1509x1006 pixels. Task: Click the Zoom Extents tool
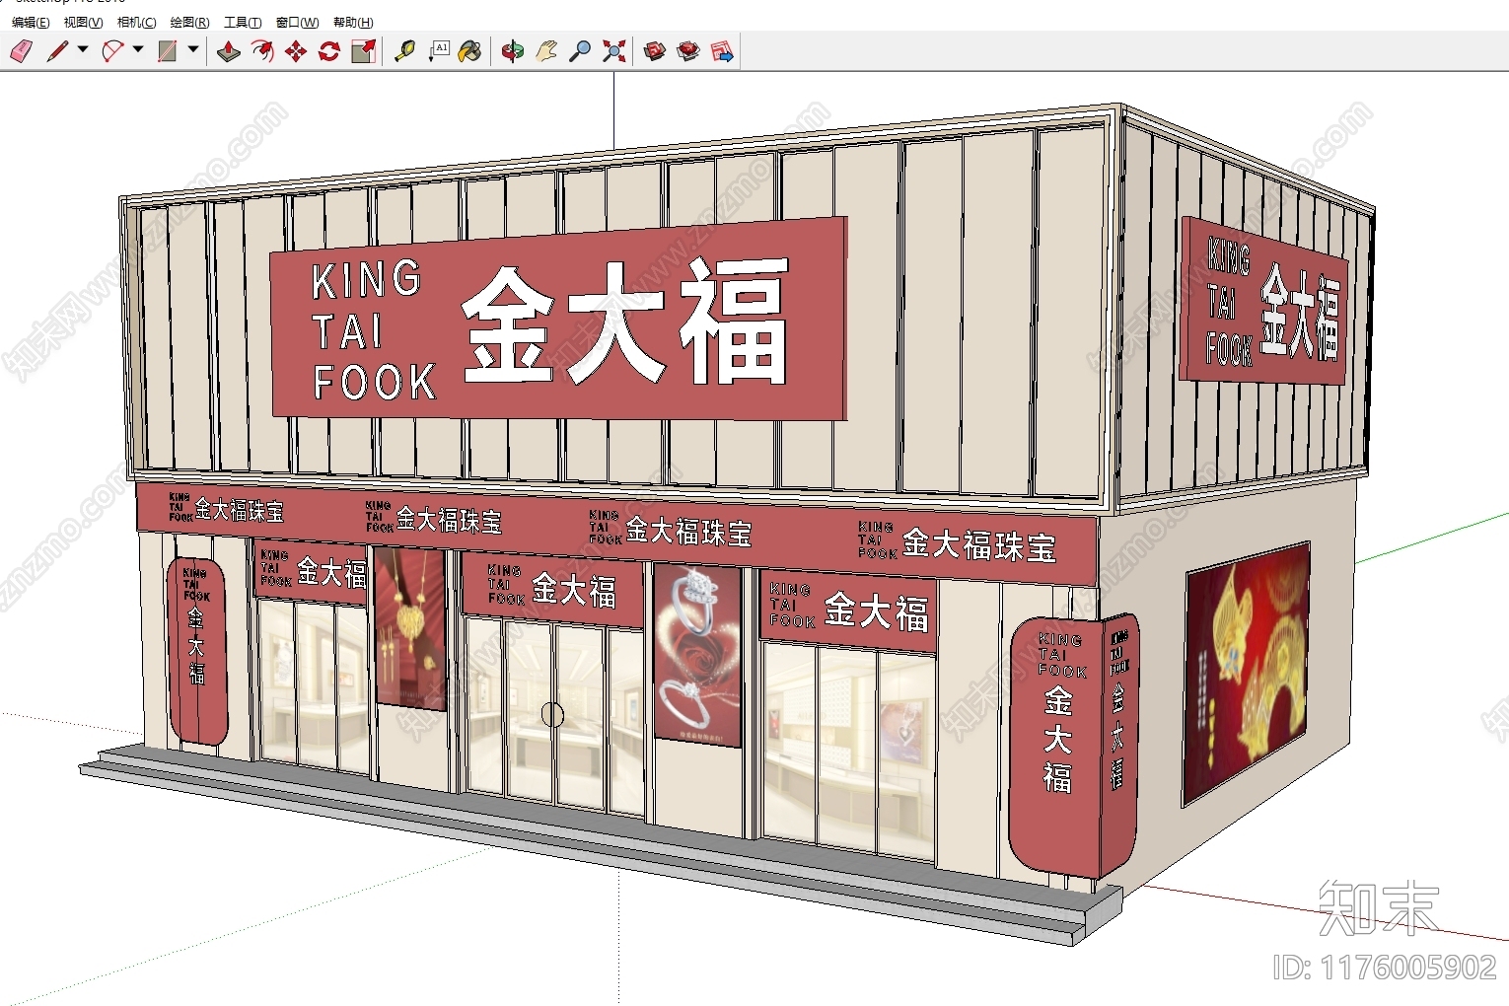(x=613, y=51)
